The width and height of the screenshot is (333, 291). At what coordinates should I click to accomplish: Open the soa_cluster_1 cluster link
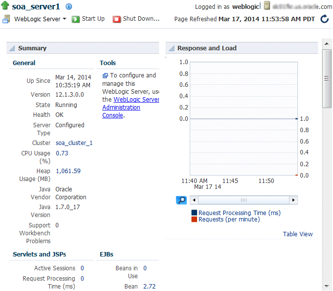74,143
